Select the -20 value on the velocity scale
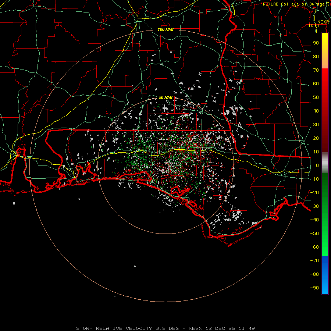This screenshot has height=331, width=331. coord(314,193)
